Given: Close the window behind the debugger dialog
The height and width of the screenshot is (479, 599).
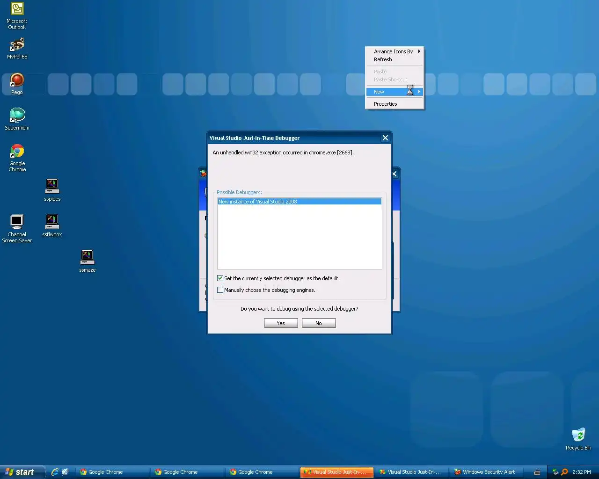Looking at the screenshot, I should (394, 174).
